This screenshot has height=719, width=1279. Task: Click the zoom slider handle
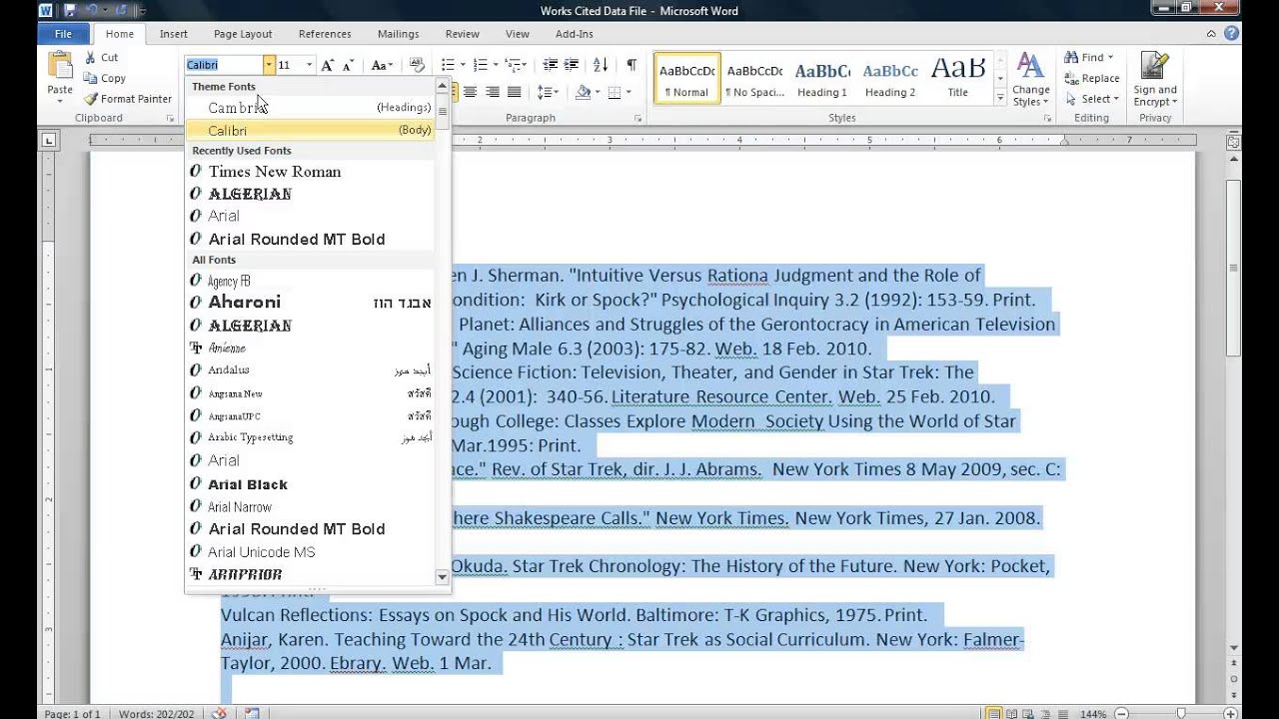[x=1181, y=714]
